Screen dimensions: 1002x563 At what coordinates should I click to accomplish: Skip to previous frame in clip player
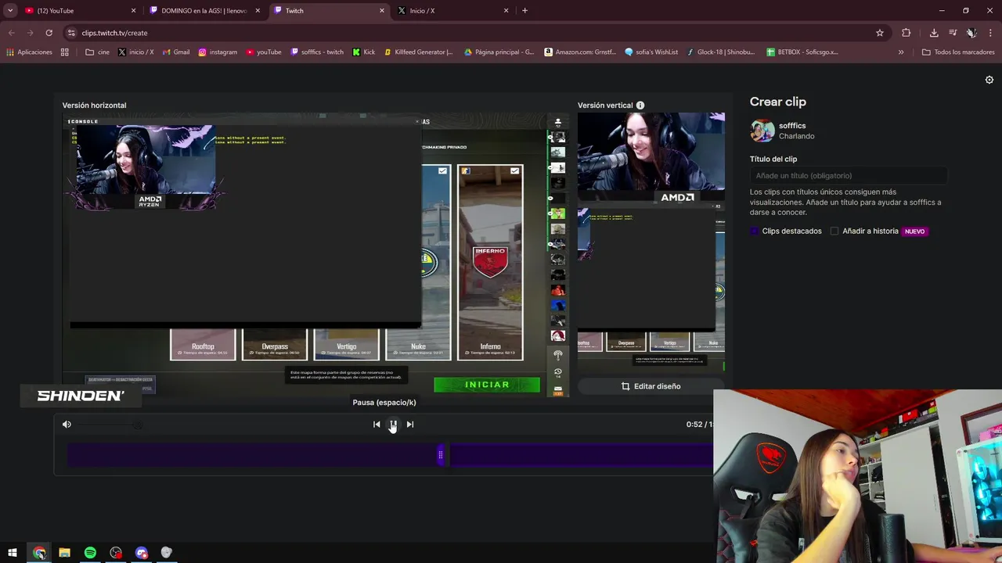[377, 425]
